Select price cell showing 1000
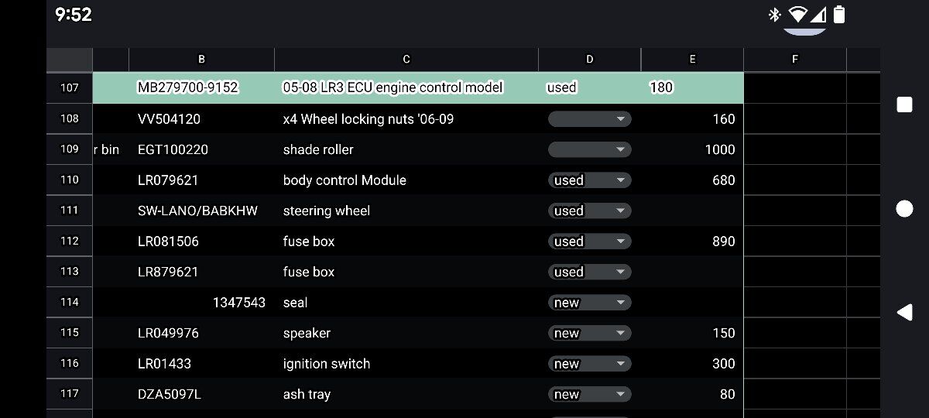This screenshot has height=418, width=929. [692, 149]
